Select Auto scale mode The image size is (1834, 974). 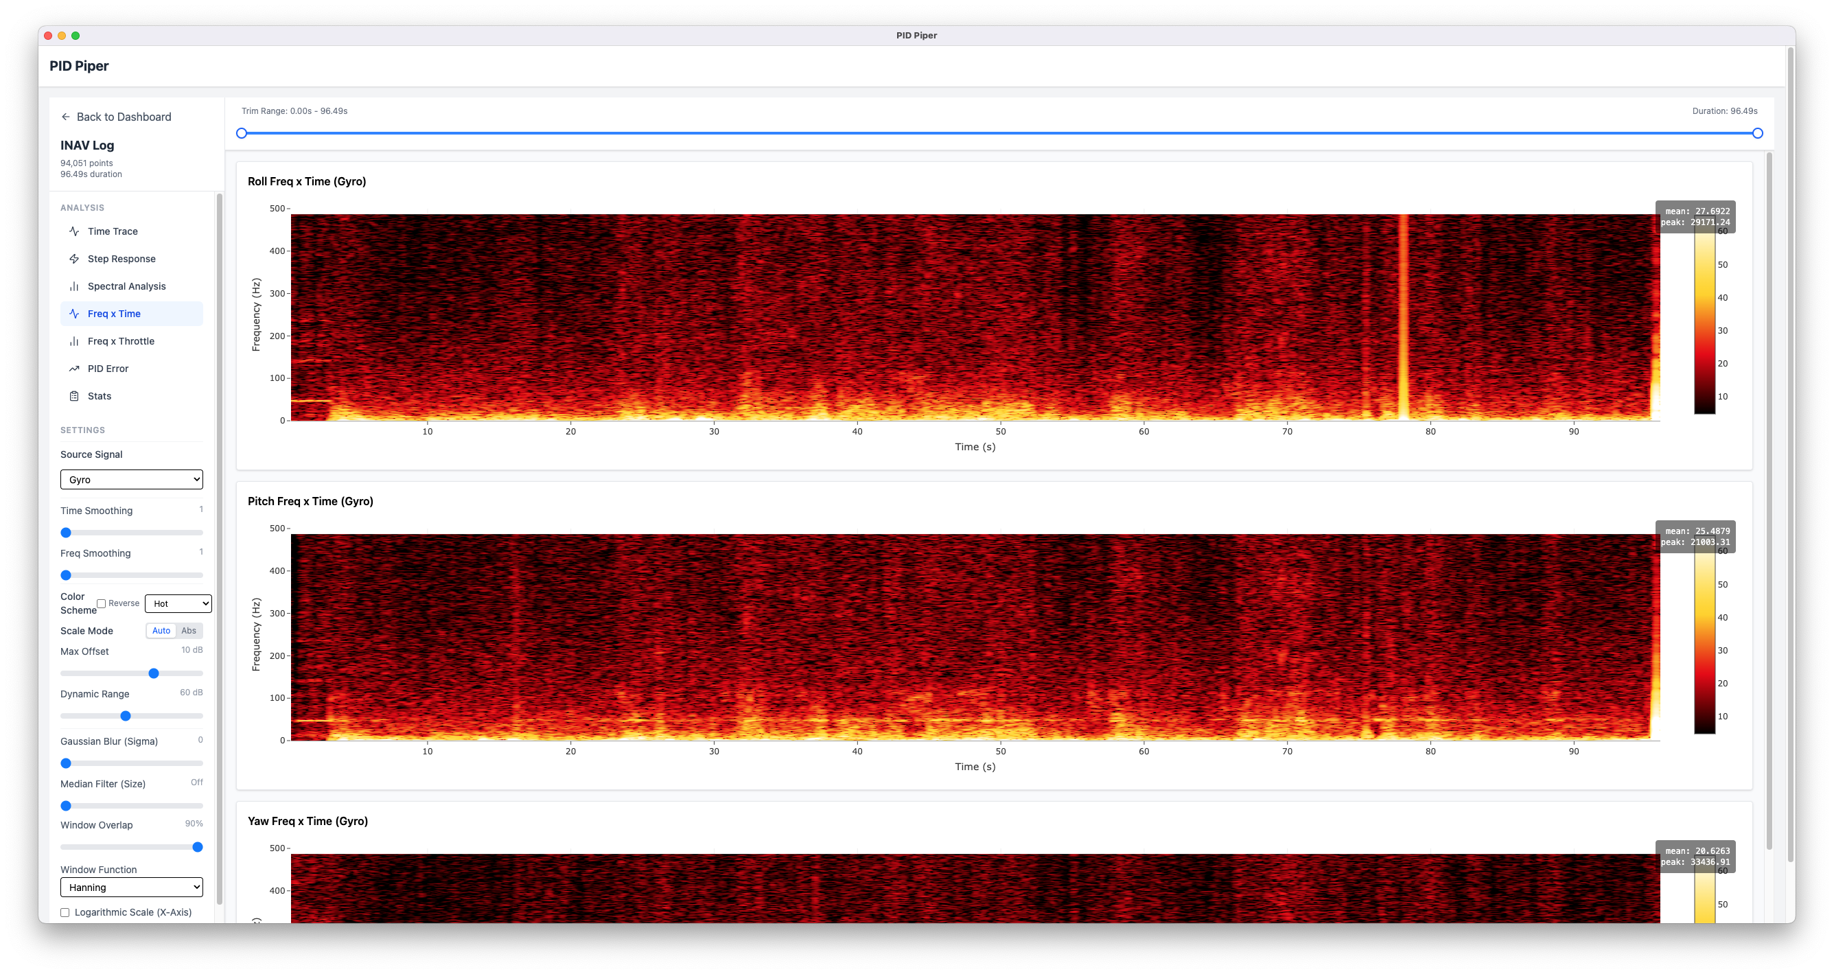(x=161, y=630)
